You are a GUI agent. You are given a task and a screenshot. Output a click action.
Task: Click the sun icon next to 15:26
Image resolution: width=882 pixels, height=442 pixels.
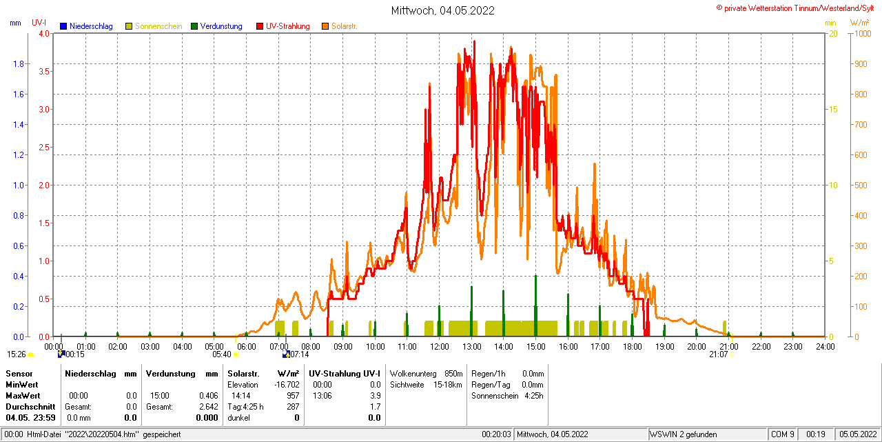[30, 354]
